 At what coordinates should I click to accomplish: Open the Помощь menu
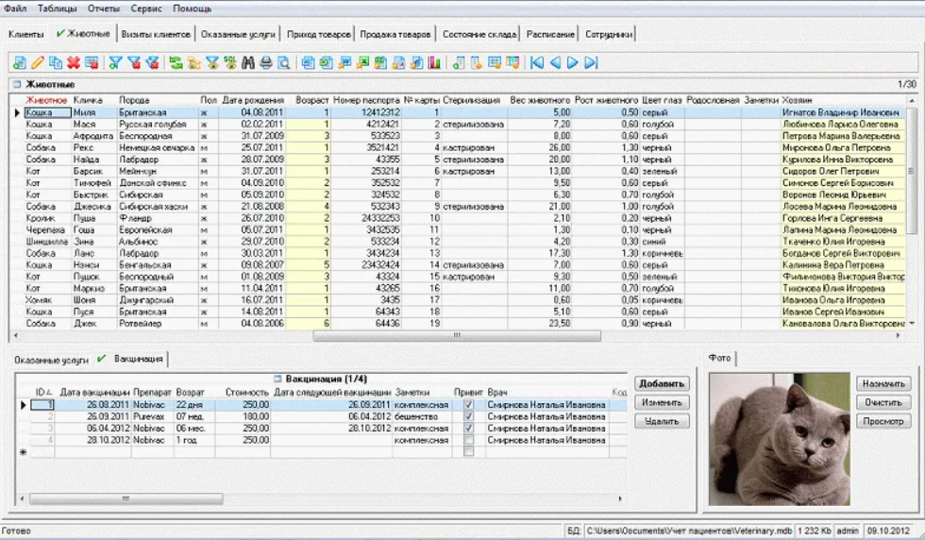pyautogui.click(x=193, y=8)
